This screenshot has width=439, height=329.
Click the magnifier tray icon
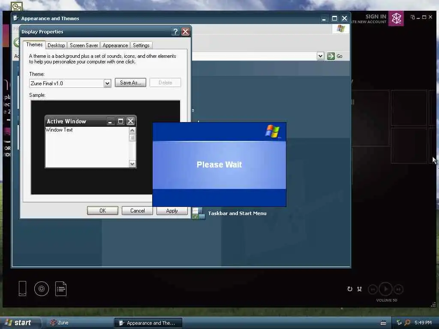[408, 323]
